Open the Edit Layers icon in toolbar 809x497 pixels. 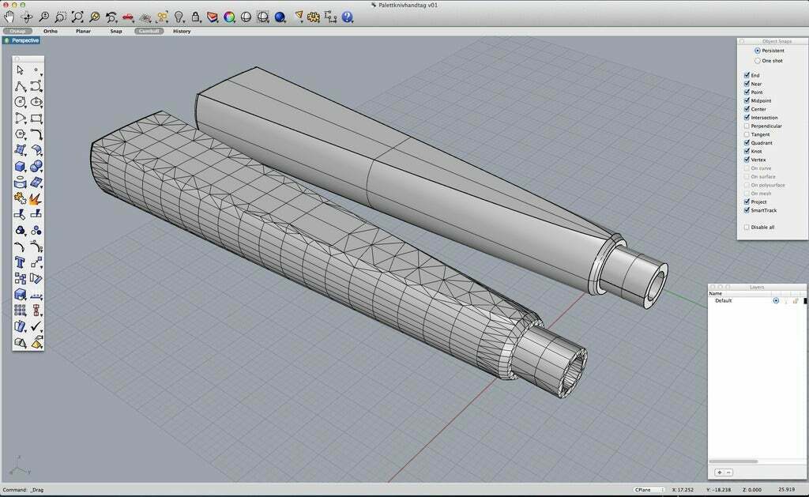[x=212, y=17]
